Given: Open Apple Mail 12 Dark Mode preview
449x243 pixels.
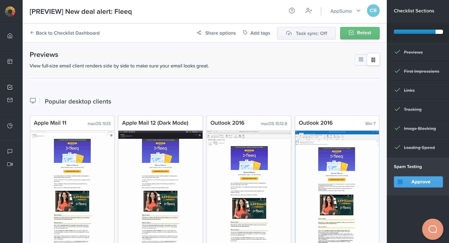Looking at the screenshot, I should point(161,187).
